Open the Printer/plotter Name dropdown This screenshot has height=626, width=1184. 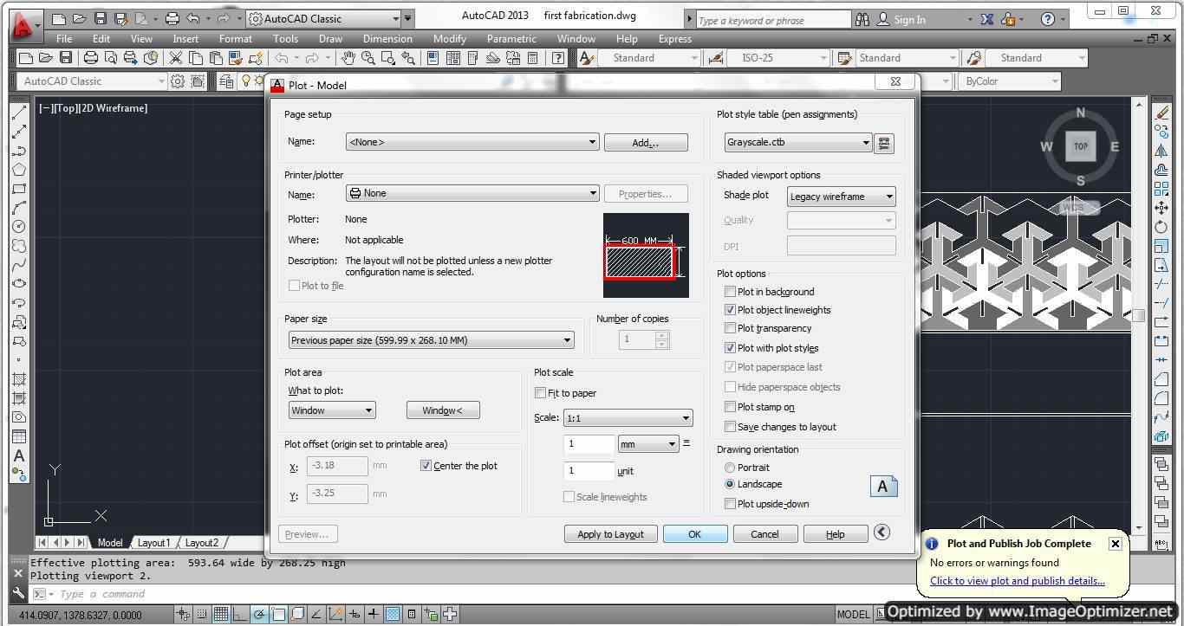[472, 193]
